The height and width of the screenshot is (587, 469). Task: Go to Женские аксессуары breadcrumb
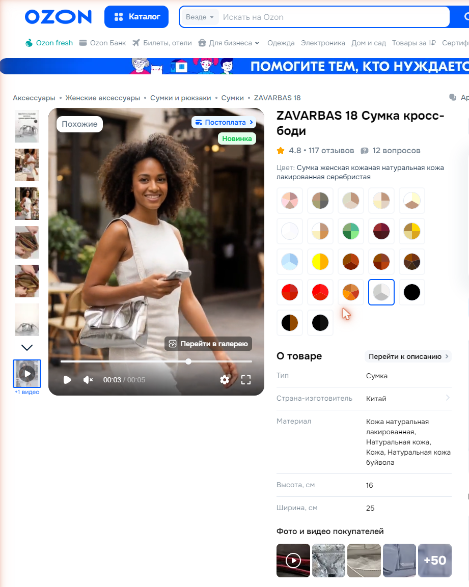[x=103, y=98]
